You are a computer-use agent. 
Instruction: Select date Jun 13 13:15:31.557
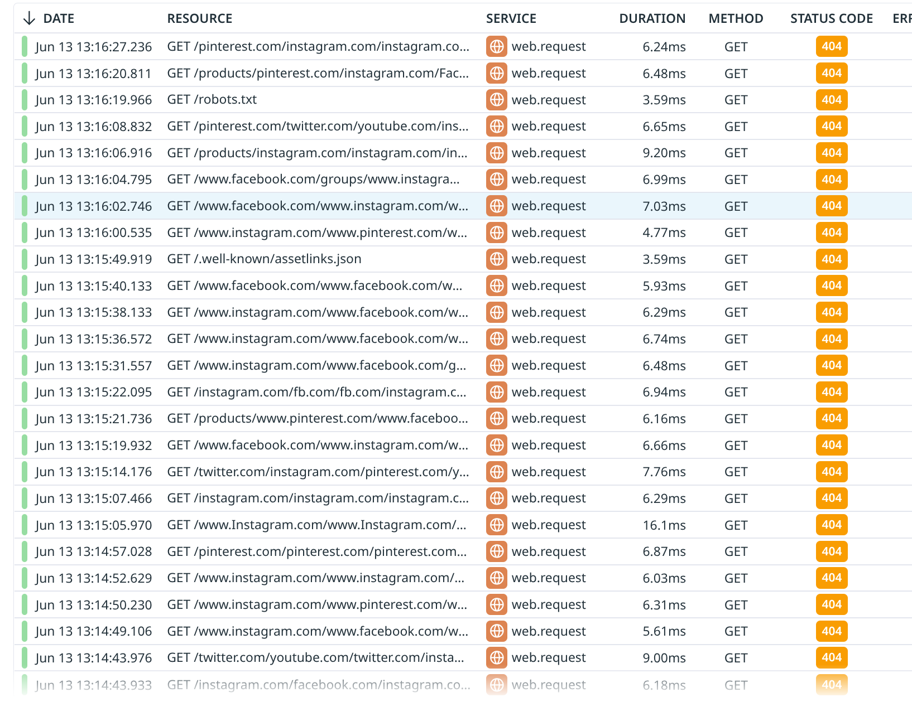94,365
